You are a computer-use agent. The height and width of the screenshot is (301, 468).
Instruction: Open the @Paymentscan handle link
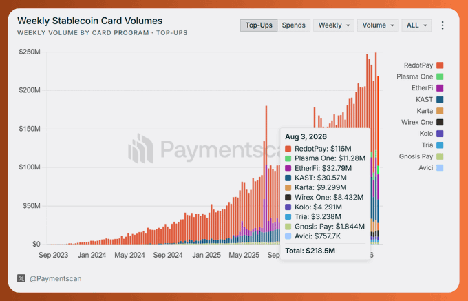click(56, 278)
